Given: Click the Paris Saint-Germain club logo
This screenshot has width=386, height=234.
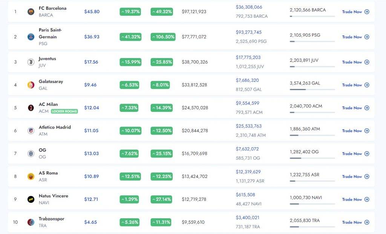Looking at the screenshot, I should point(31,37).
